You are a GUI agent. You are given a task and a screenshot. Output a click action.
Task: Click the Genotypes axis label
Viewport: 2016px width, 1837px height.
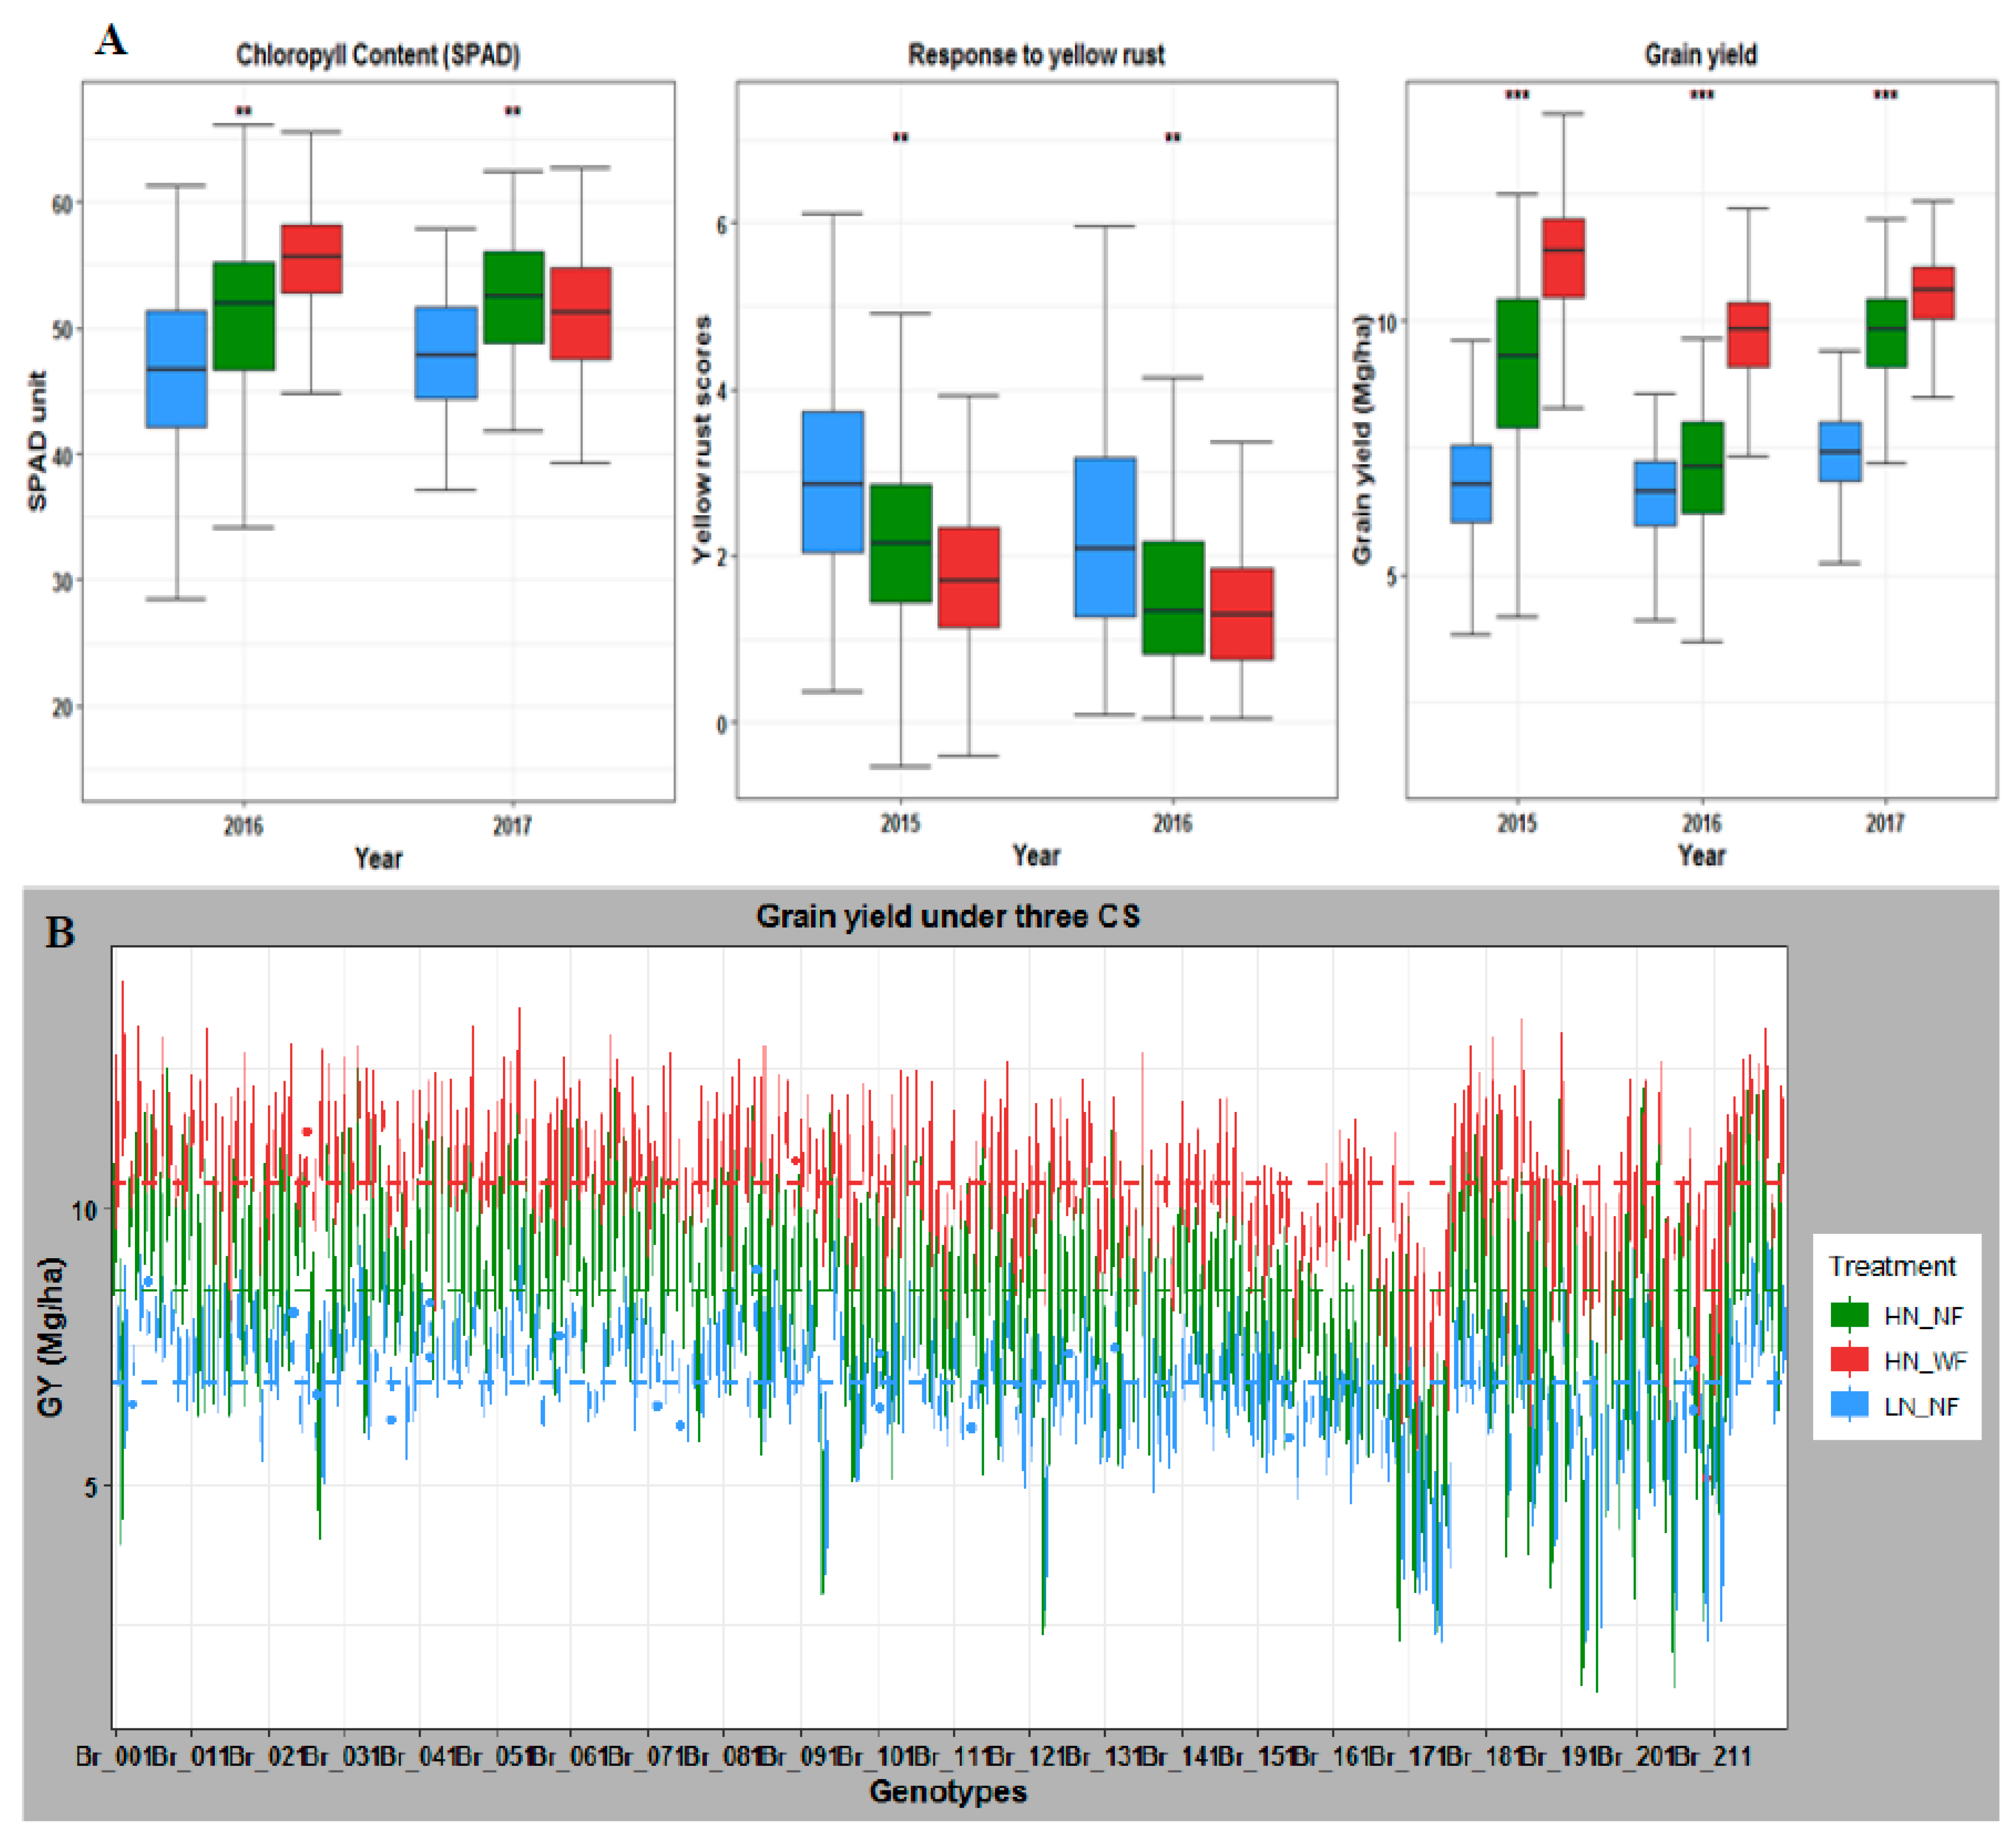click(x=947, y=1791)
